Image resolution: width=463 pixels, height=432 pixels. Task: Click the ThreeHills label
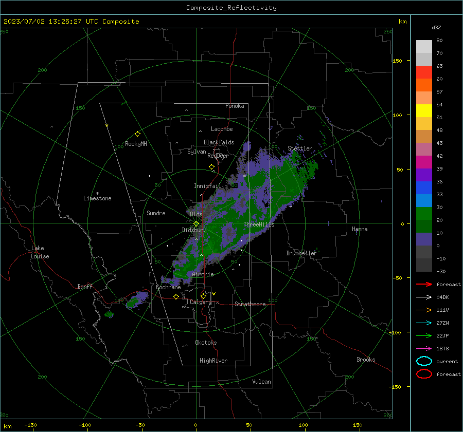pos(259,224)
